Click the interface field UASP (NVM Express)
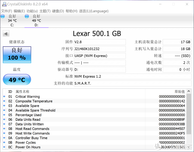This screenshot has height=152, width=194. point(100,56)
